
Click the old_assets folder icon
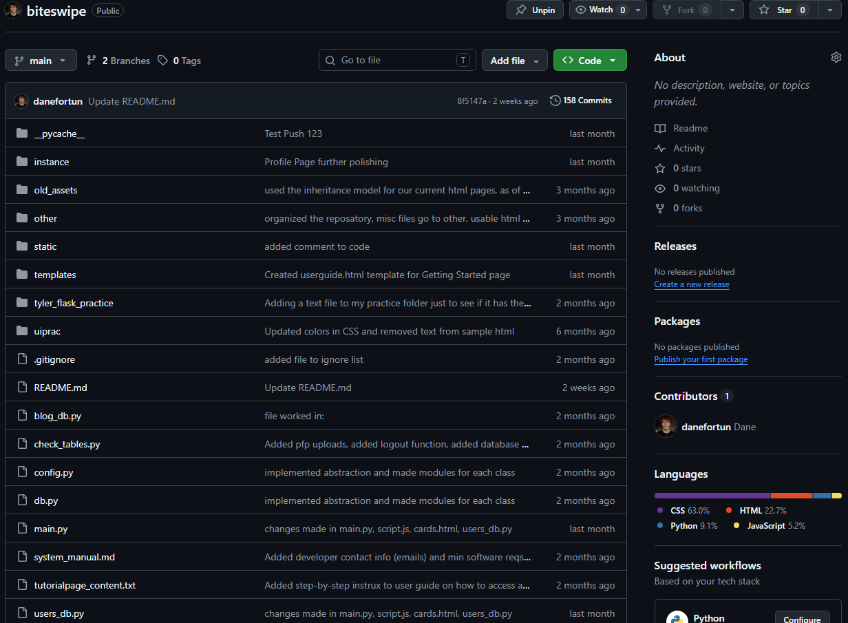pos(22,190)
